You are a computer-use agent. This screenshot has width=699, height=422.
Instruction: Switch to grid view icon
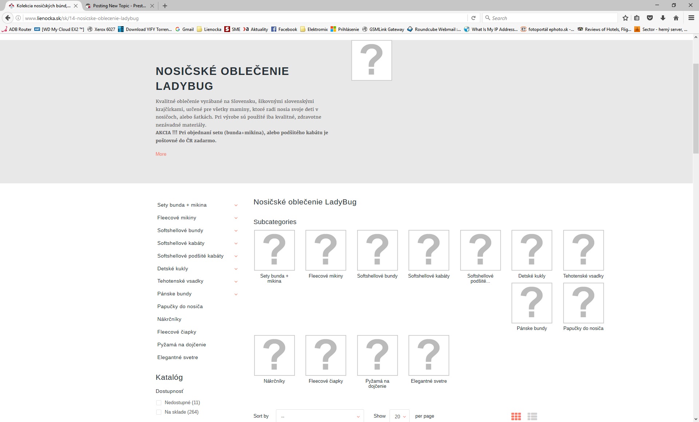[516, 416]
